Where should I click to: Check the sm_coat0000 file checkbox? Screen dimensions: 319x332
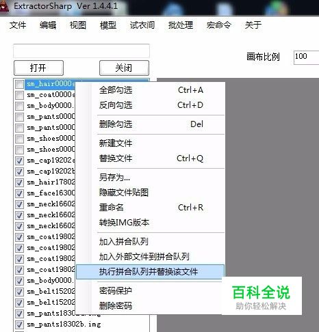pos(19,95)
